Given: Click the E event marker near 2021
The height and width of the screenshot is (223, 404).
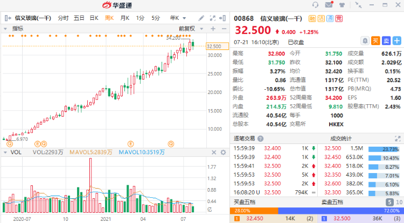Looking at the screenshot, I should (x=130, y=144).
